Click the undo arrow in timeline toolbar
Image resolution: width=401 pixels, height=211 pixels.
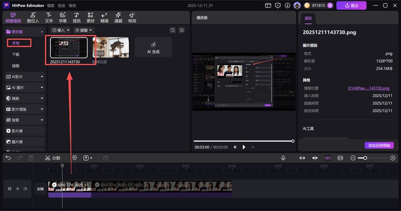click(8, 158)
